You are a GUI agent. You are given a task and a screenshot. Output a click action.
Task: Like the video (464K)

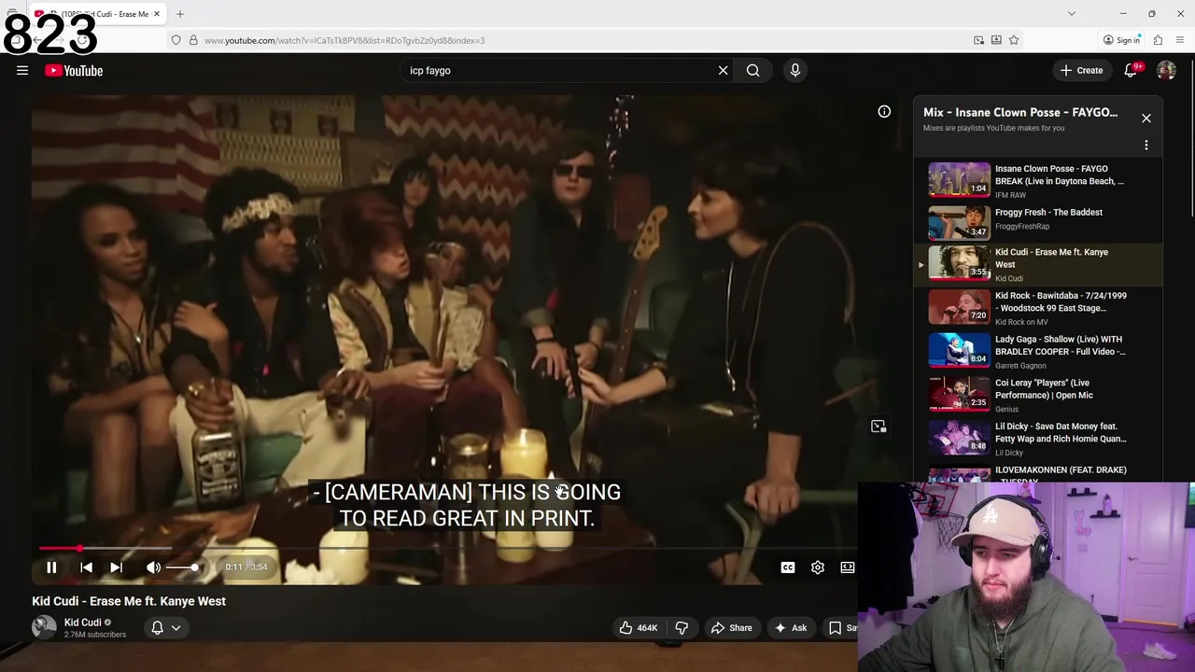[x=639, y=628]
